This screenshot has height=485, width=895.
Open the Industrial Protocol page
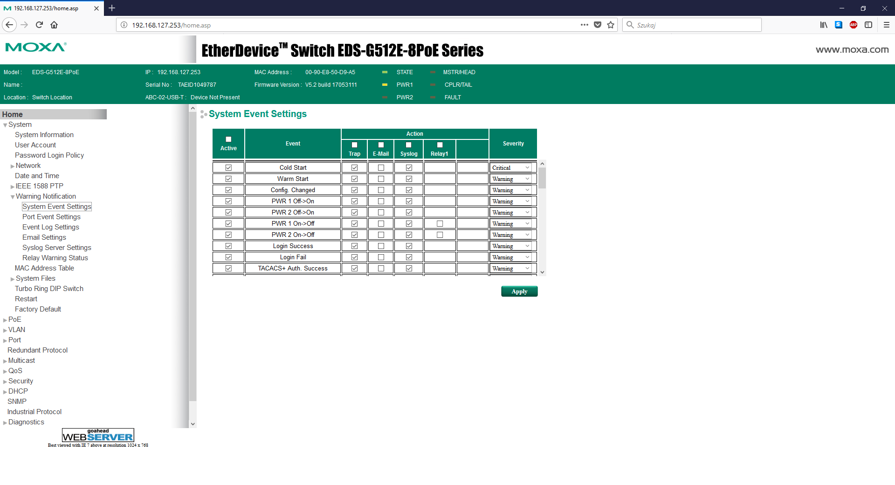click(34, 412)
